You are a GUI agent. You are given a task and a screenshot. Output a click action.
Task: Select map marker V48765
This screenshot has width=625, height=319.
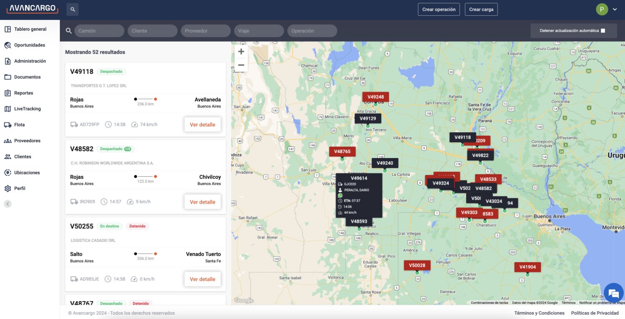coord(342,151)
